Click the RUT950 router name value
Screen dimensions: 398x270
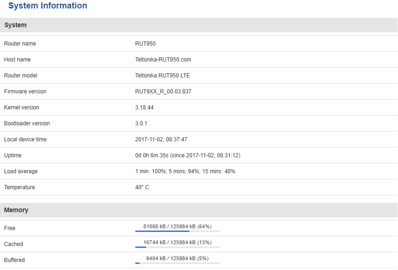pyautogui.click(x=145, y=44)
